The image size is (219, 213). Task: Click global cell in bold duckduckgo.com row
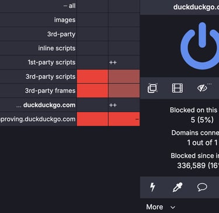pos(92,105)
